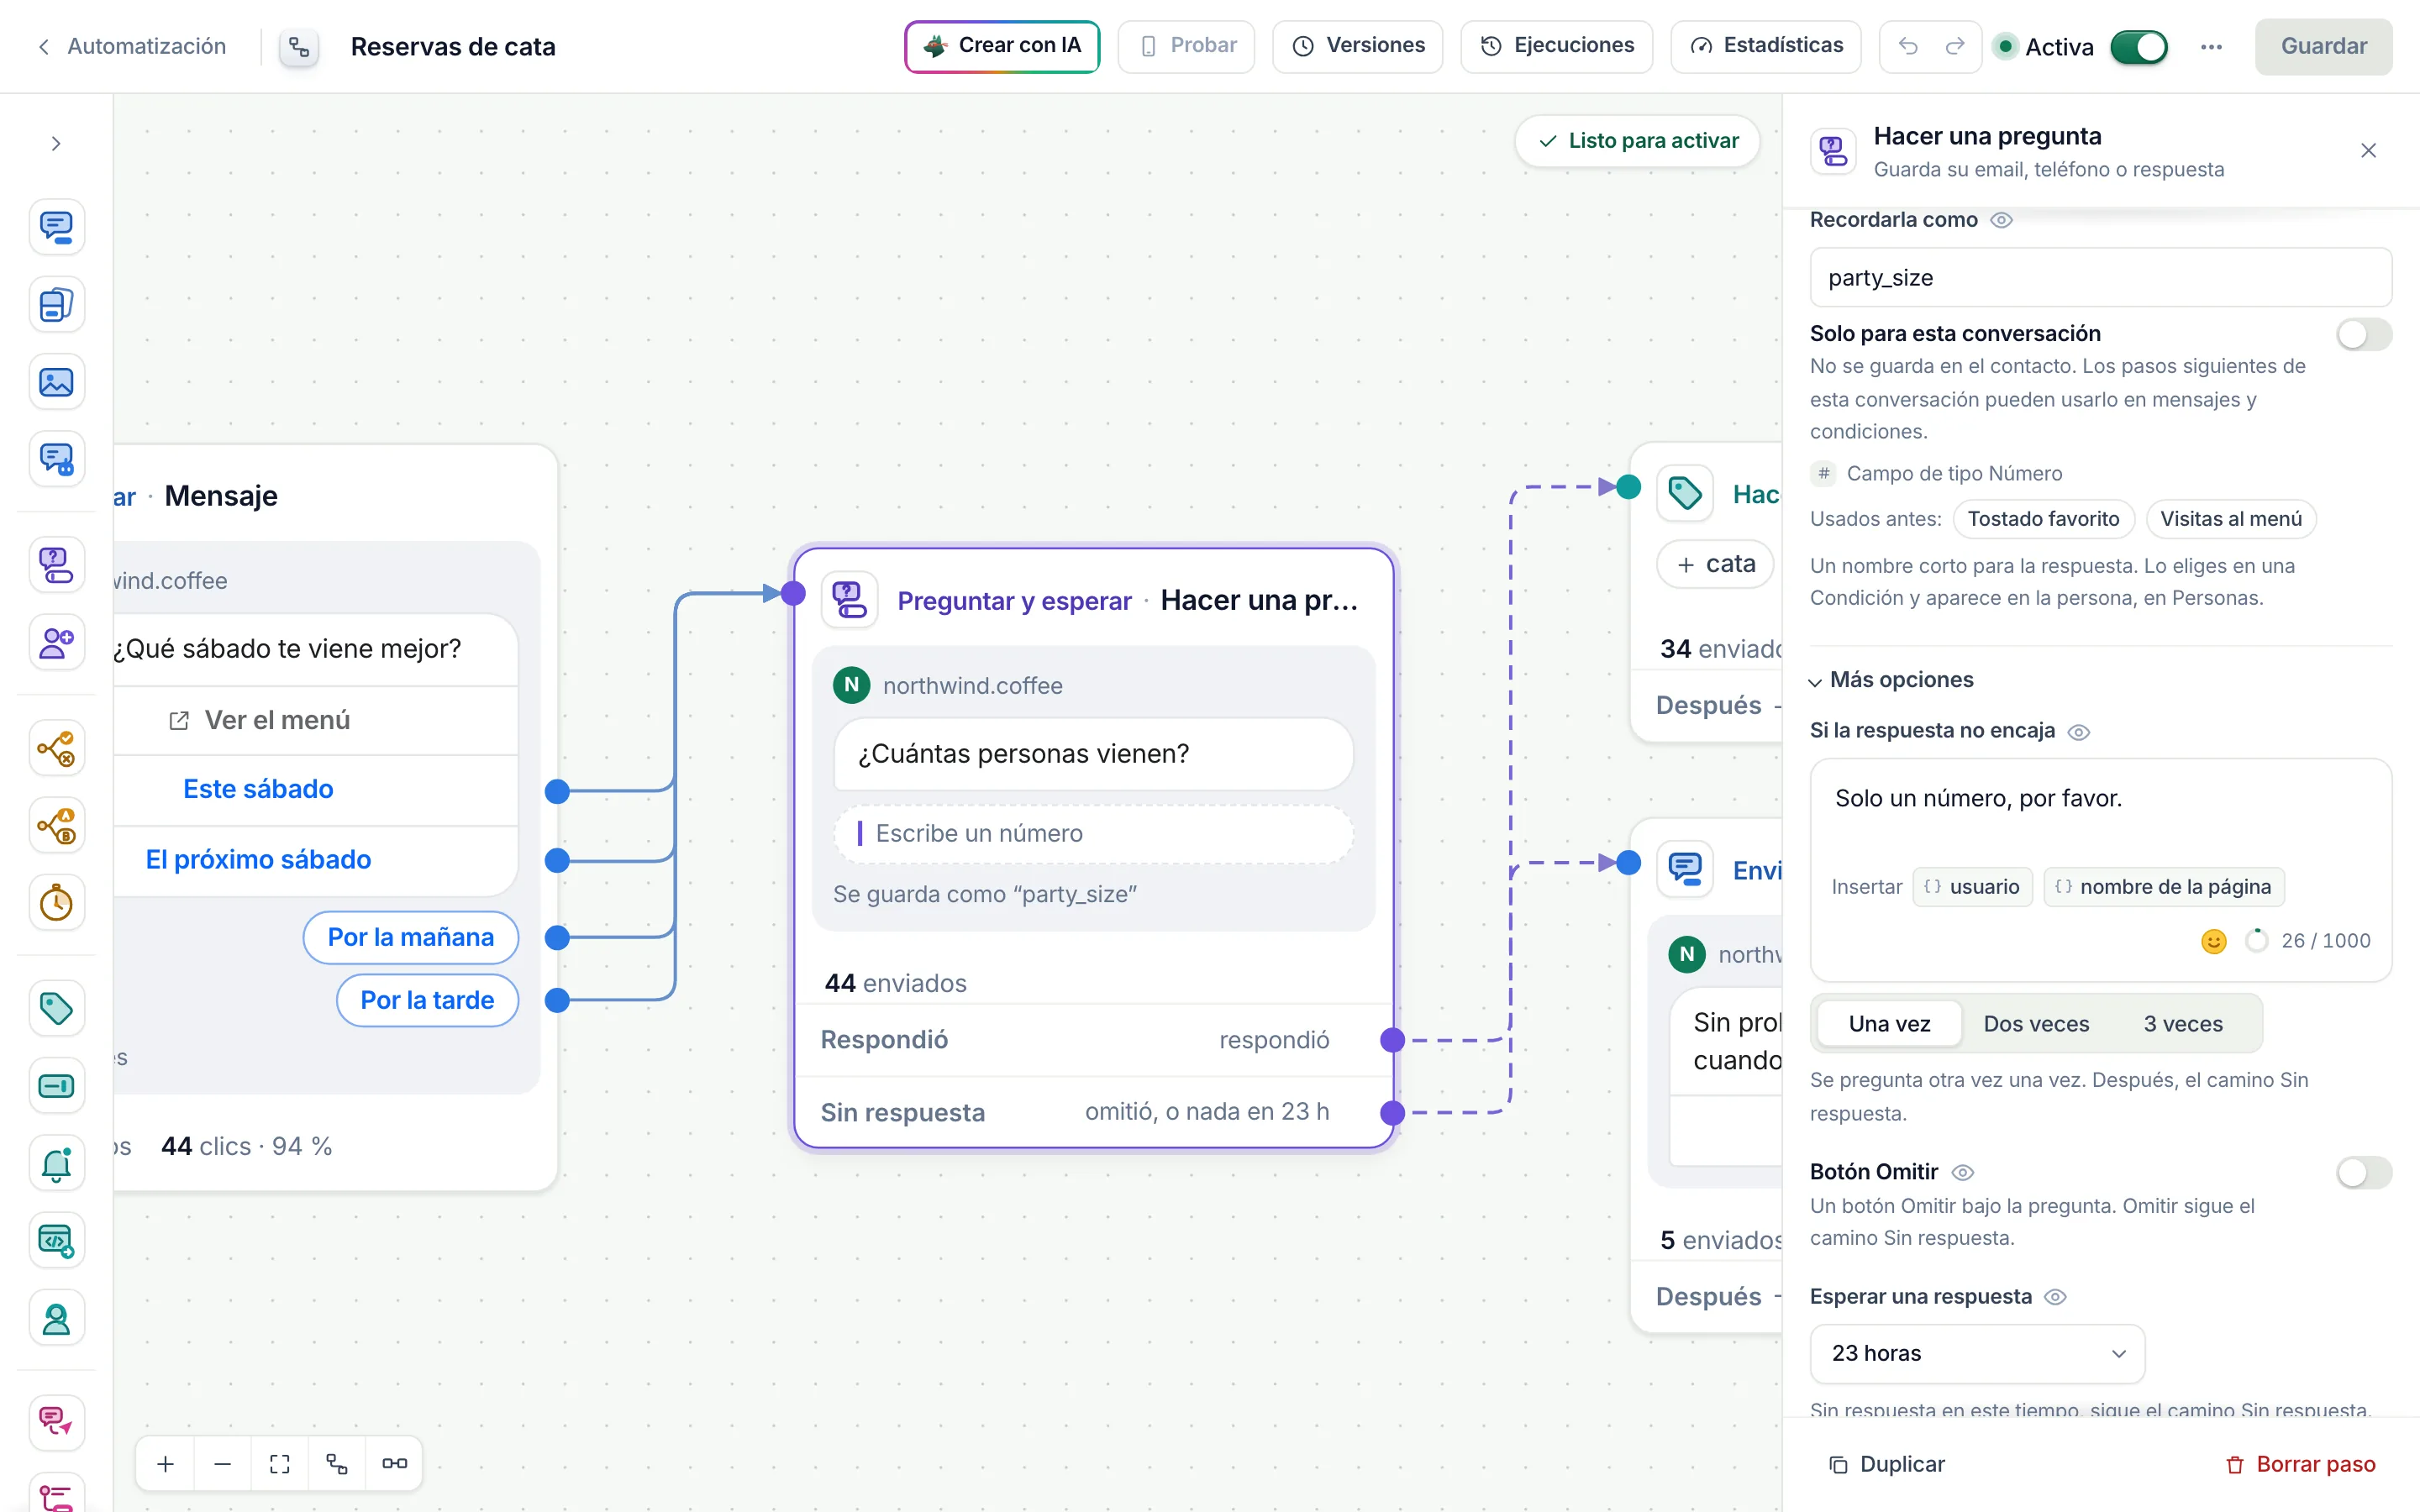This screenshot has width=2420, height=1512.
Task: Enable Solo para esta conversación switch
Action: coord(2364,334)
